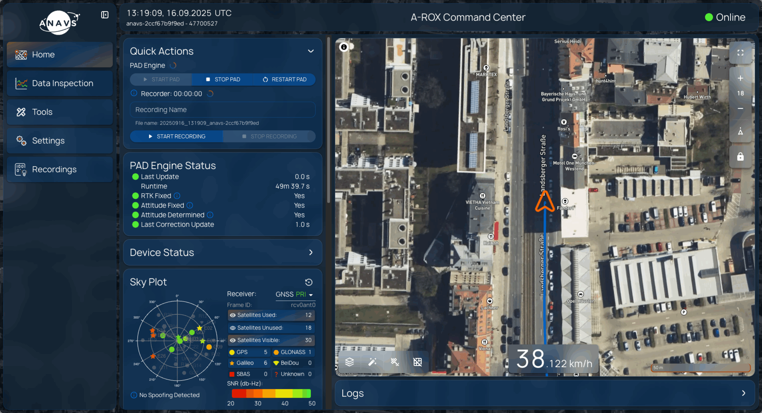
Task: Toggle the map lock
Action: (740, 157)
